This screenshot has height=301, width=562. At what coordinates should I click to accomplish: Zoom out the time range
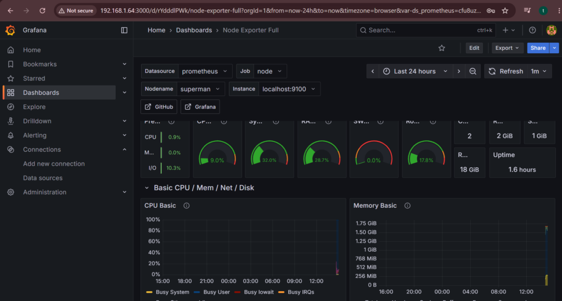coord(473,71)
